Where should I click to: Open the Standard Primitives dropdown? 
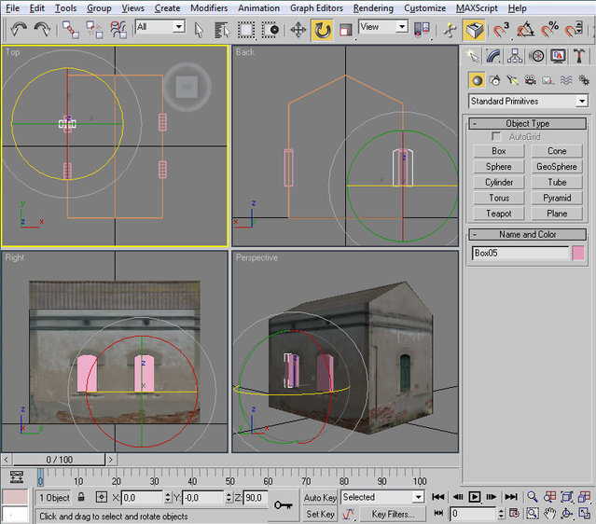(528, 101)
